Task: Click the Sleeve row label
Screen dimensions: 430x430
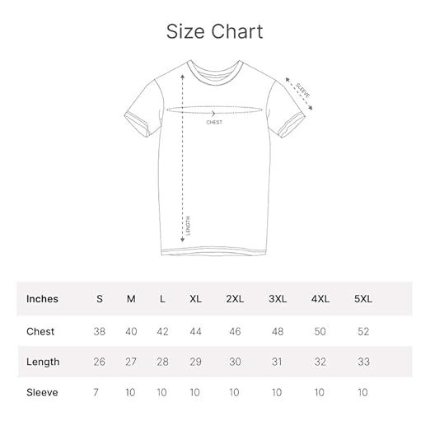Action: pyautogui.click(x=42, y=392)
